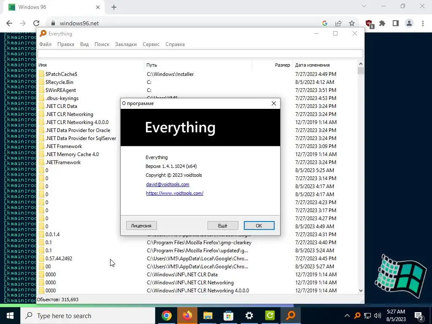This screenshot has height=324, width=432.
Task: Open the notification center icon
Action: [x=419, y=316]
